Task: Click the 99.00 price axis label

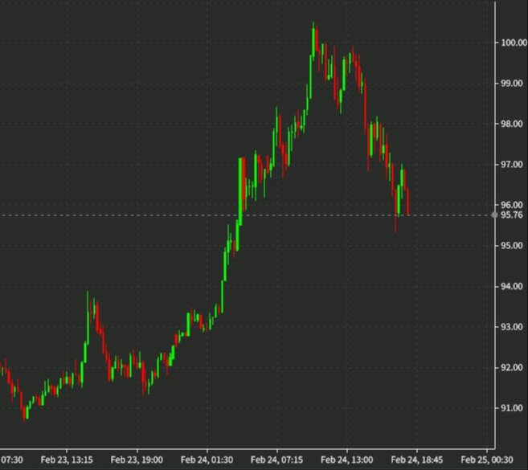Action: coord(511,84)
